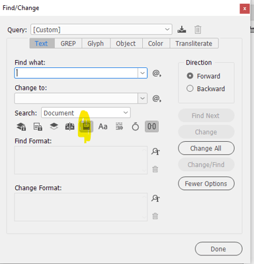The width and height of the screenshot is (254, 264).
Task: Click the Find Next button
Action: [x=206, y=115]
